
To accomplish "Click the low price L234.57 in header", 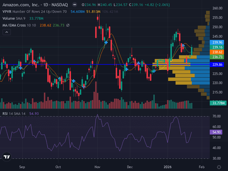I will click(x=121, y=5).
